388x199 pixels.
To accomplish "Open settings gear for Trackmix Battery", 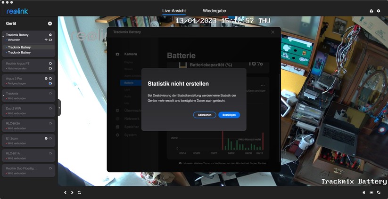I will (x=50, y=35).
